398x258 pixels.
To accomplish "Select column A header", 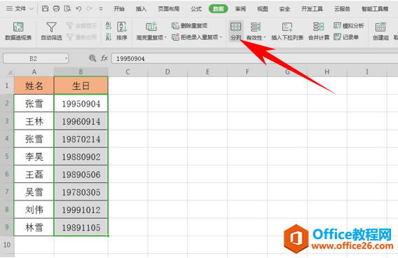I will pyautogui.click(x=34, y=72).
